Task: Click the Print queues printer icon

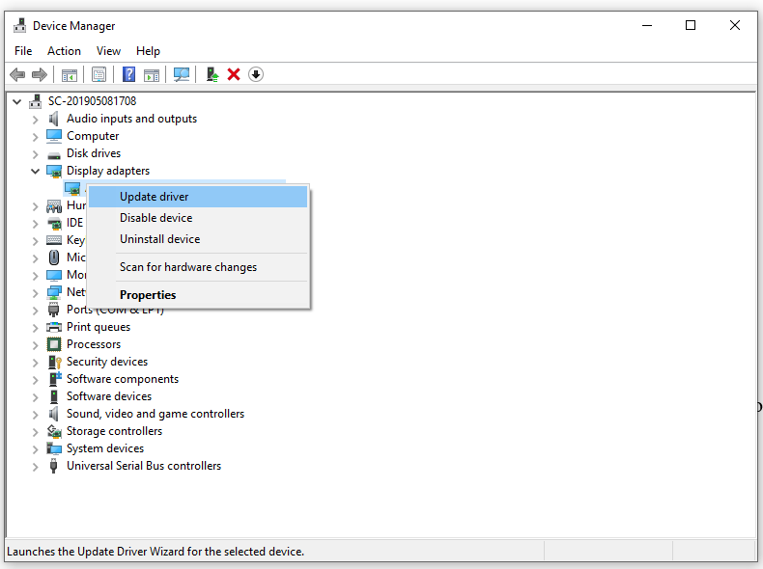Action: click(x=54, y=327)
